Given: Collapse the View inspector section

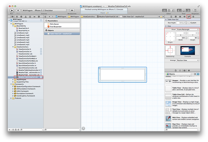Looking at the screenshot, I should click(x=166, y=26).
